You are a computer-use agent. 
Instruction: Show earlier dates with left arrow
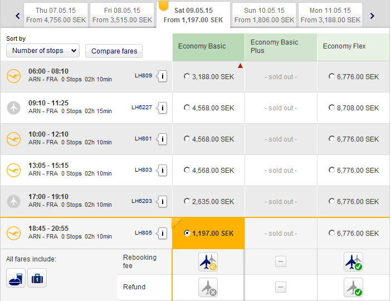(18, 16)
